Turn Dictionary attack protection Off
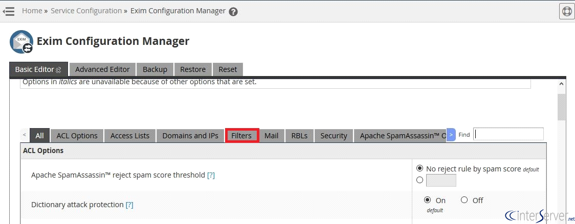This screenshot has width=575, height=224. tap(465, 200)
